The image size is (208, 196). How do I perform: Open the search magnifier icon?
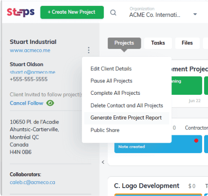(113, 12)
